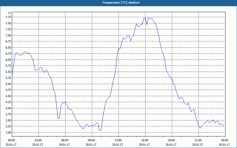
Task: Select the 6,50 y-axis label
Action: point(9,48)
